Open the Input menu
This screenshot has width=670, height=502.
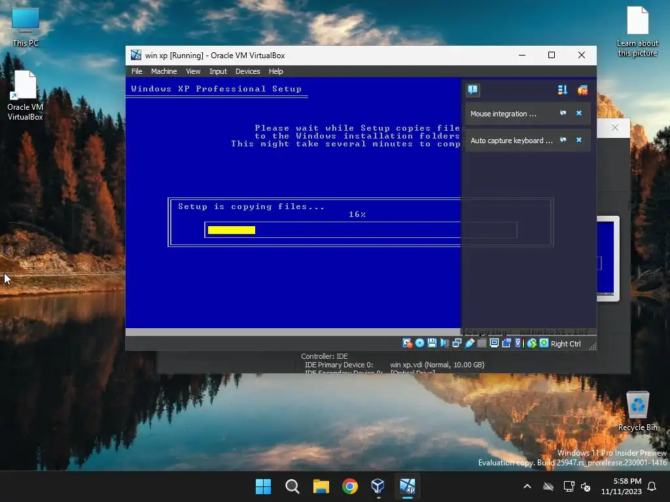pos(218,71)
